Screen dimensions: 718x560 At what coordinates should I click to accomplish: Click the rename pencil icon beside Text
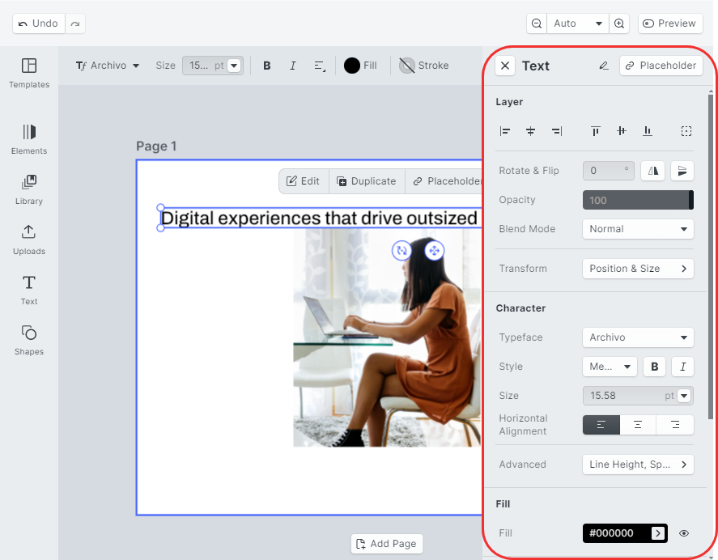pos(604,66)
